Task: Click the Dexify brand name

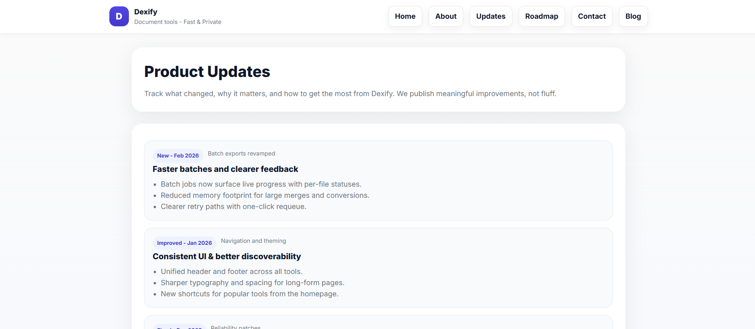Action: 146,12
